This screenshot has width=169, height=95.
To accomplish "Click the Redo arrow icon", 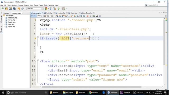I will point(23,9).
